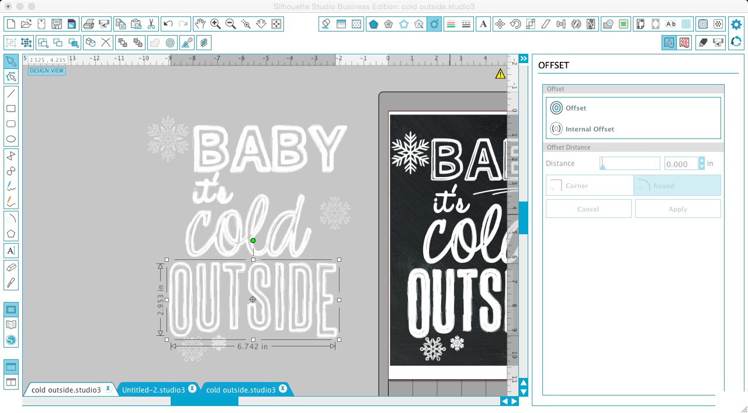Click the horizontal scrollbar thumb

[205, 401]
